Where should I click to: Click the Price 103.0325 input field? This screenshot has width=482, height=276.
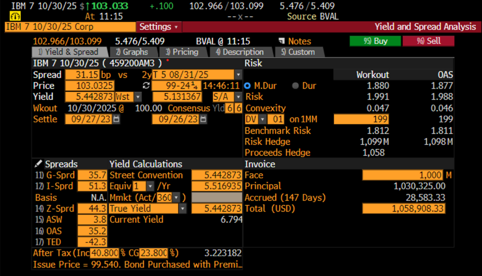pos(89,86)
